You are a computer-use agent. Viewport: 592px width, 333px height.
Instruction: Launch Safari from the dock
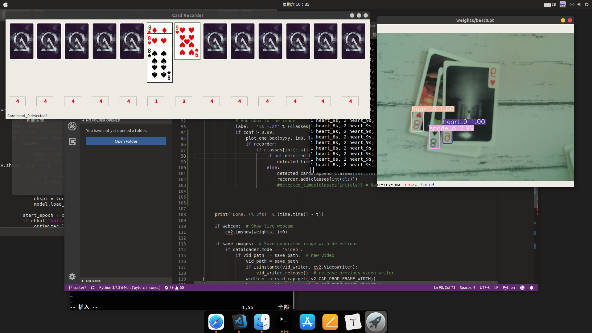[216, 322]
